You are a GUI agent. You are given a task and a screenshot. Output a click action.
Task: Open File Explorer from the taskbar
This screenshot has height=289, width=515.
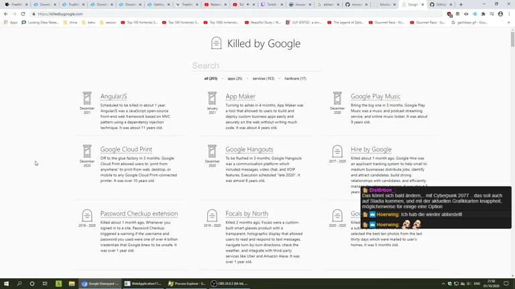pos(71,284)
